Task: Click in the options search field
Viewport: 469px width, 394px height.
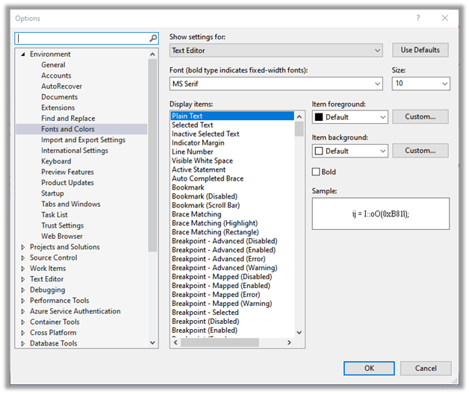Action: 82,38
